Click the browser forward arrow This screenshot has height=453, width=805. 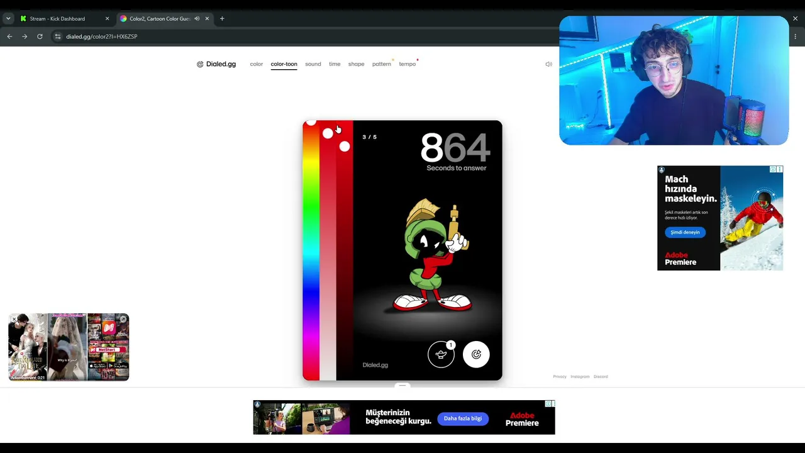[25, 36]
